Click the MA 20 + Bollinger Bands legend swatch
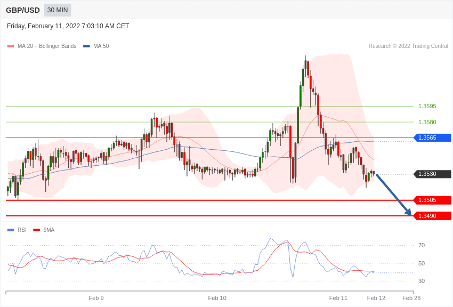This screenshot has height=307, width=453. point(11,46)
